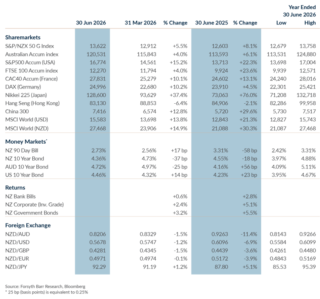Click the Hang Seng (Hong Kong) label
Screen dimensions: 320x299
pos(32,103)
